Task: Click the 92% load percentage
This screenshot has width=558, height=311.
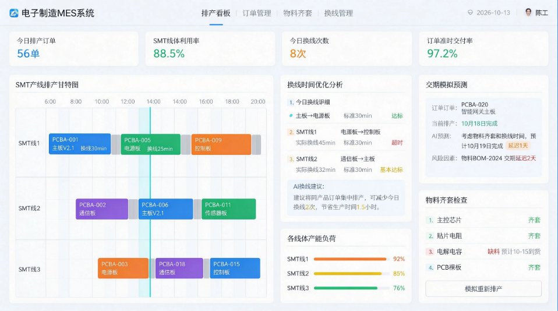Action: coord(399,259)
